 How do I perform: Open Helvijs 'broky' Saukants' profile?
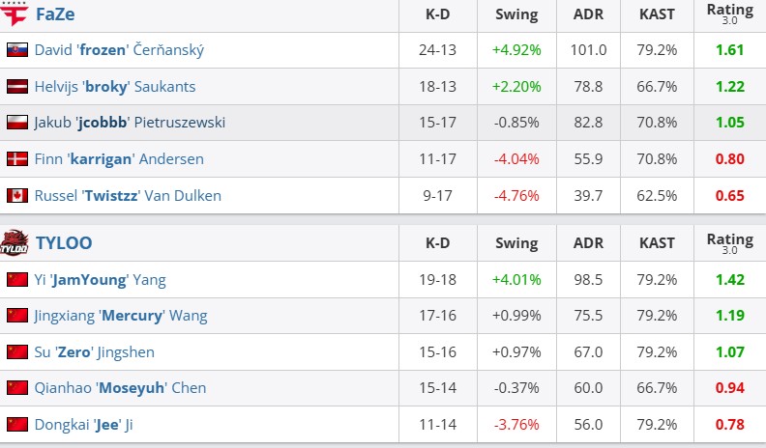click(x=114, y=87)
